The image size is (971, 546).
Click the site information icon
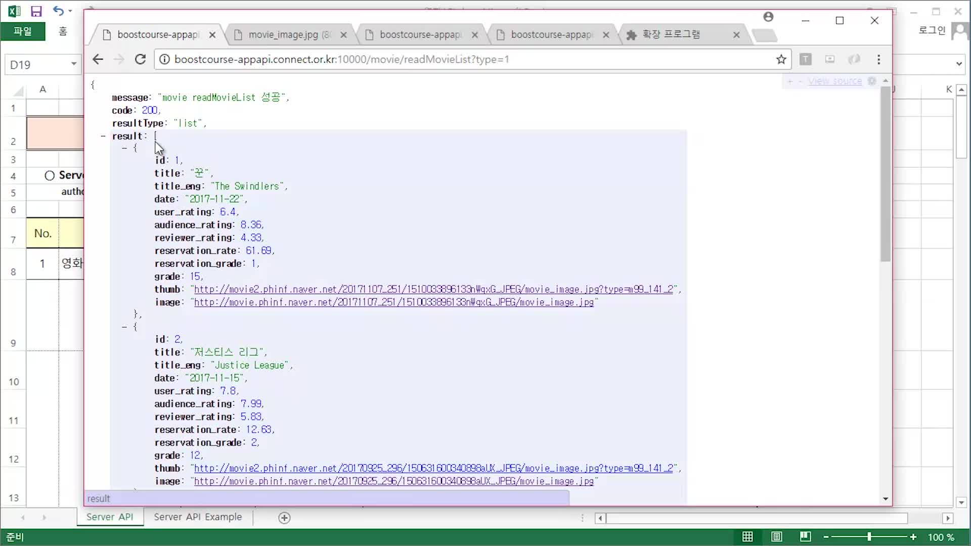(164, 59)
